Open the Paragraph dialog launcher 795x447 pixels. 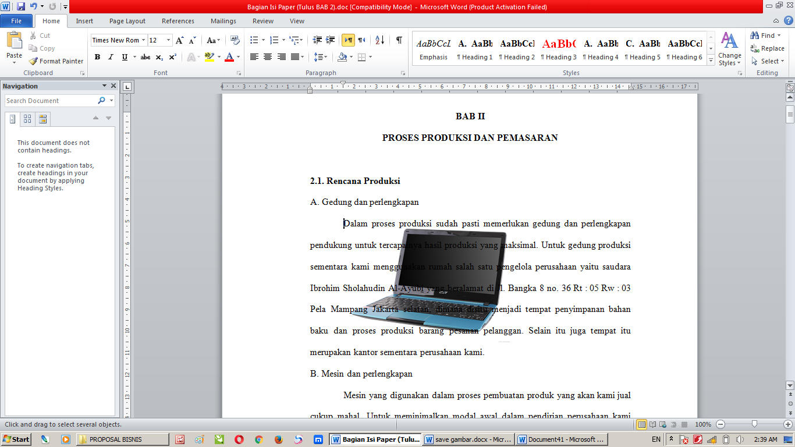click(x=403, y=73)
